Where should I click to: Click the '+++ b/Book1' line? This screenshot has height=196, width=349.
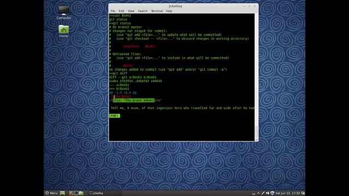tap(119, 89)
